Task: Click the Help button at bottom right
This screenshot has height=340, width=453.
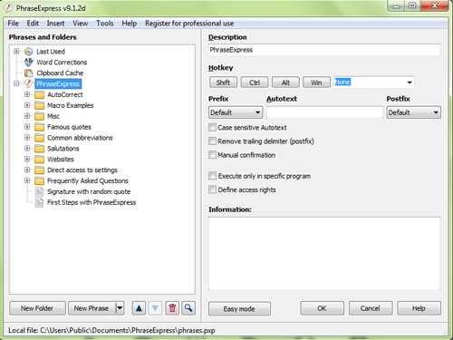Action: tap(419, 308)
